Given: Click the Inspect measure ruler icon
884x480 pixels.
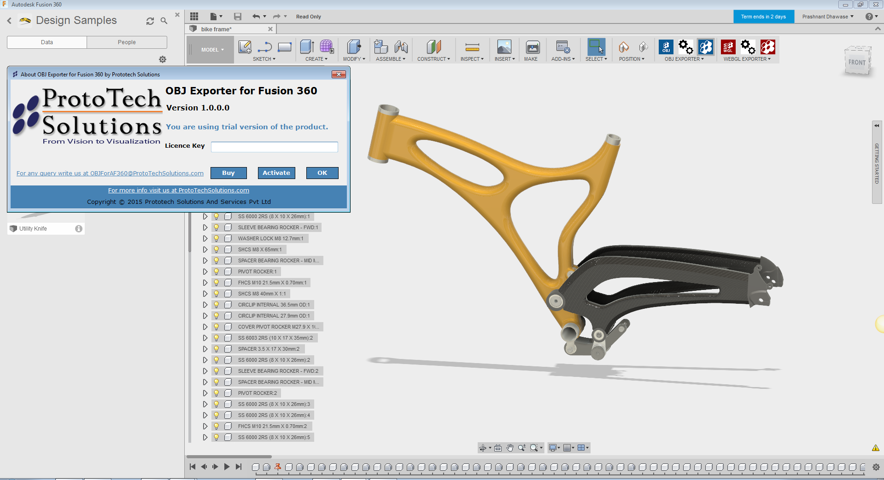Looking at the screenshot, I should point(472,47).
